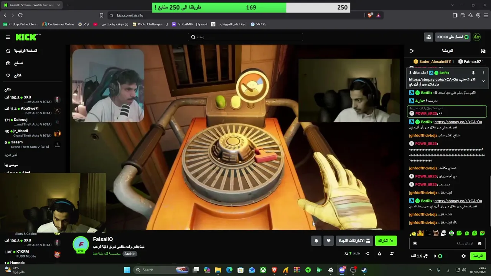Unpin the pinned BotRix message
The width and height of the screenshot is (491, 276).
[473, 73]
